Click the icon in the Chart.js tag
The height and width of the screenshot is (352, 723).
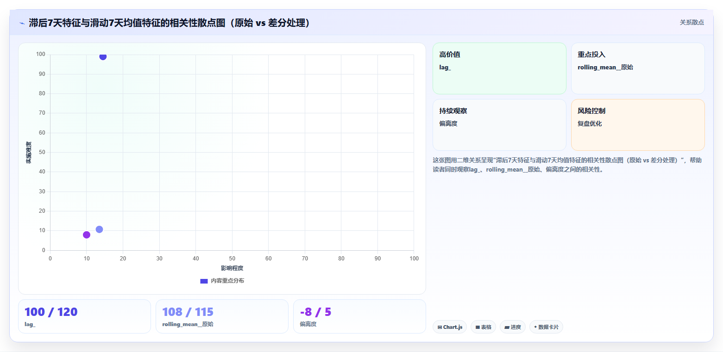[440, 327]
